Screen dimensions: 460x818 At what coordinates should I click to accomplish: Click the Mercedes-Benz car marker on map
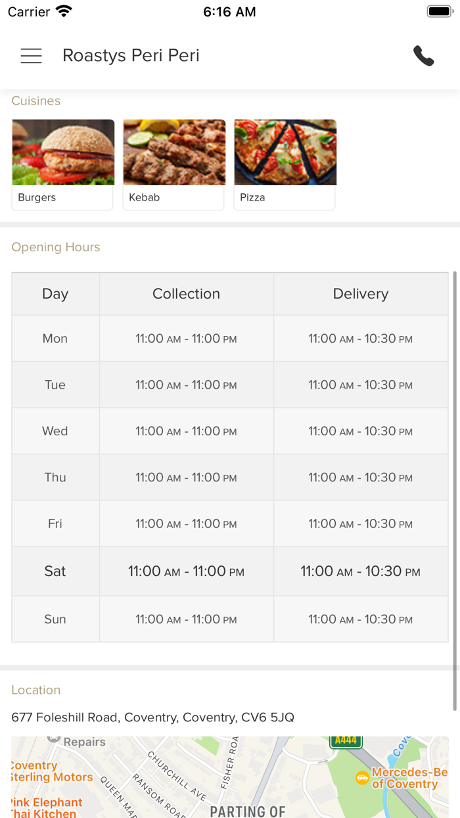[x=362, y=778]
